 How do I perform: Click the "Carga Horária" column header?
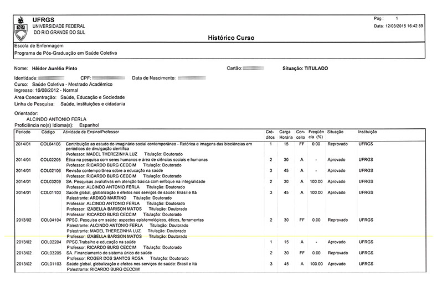[x=285, y=134]
